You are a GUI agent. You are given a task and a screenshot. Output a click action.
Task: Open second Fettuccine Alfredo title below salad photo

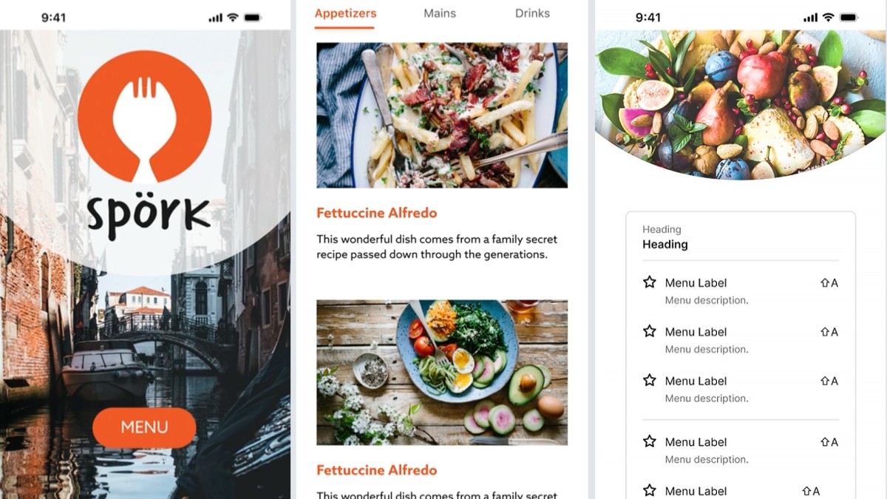376,470
